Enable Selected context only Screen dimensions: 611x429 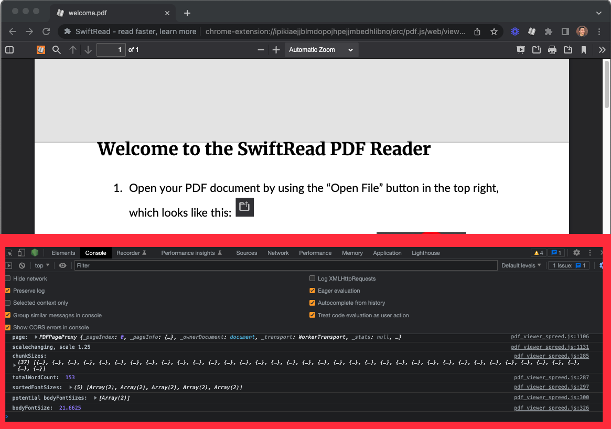[8, 303]
